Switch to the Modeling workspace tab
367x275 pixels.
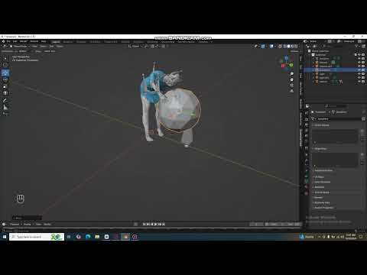(x=68, y=42)
